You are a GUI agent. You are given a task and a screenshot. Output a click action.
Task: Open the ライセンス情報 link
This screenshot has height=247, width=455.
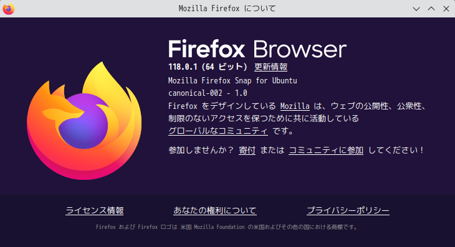pos(95,210)
